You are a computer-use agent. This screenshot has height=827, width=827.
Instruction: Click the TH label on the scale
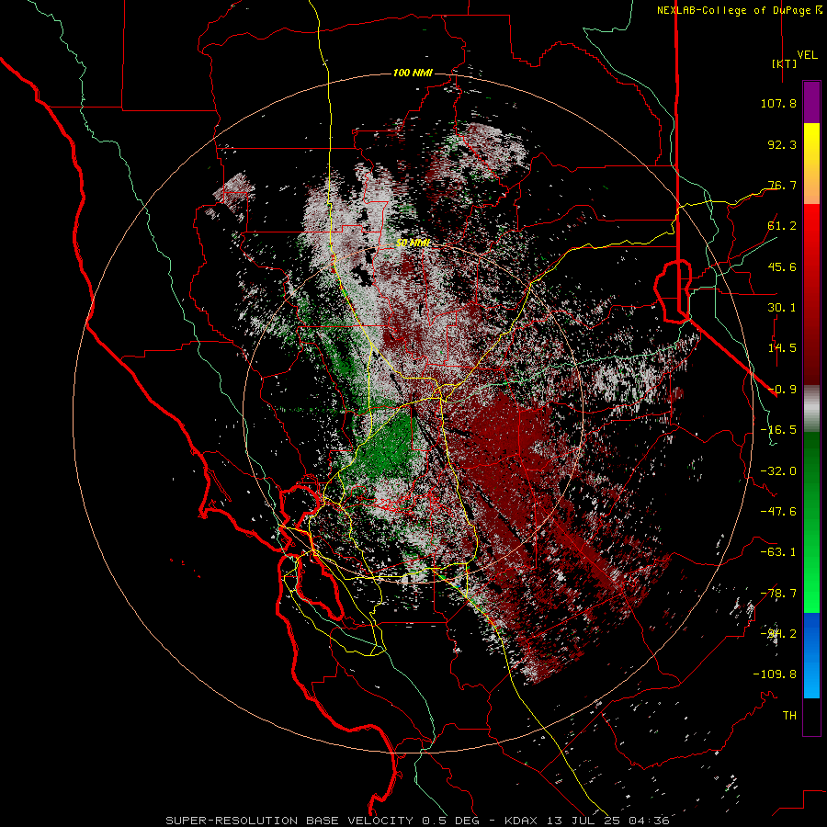click(789, 716)
